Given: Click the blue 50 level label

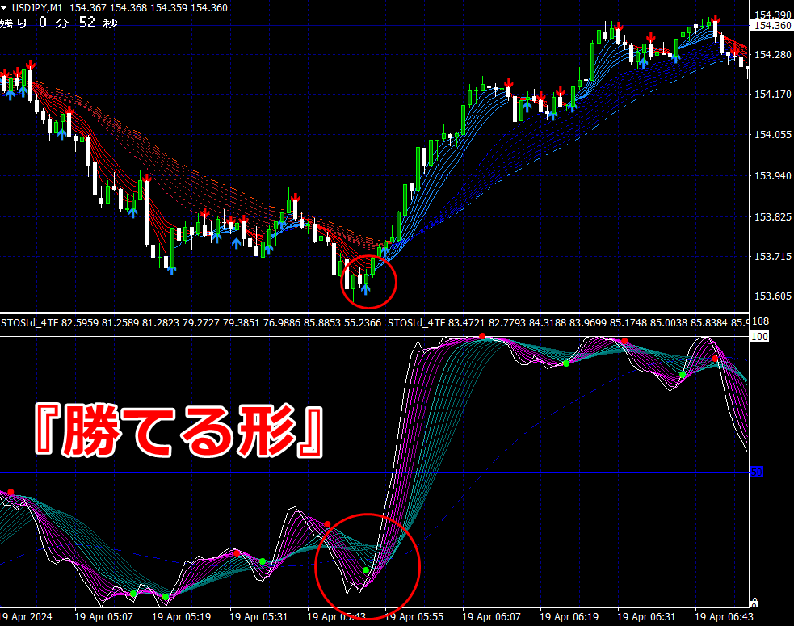Looking at the screenshot, I should (757, 472).
